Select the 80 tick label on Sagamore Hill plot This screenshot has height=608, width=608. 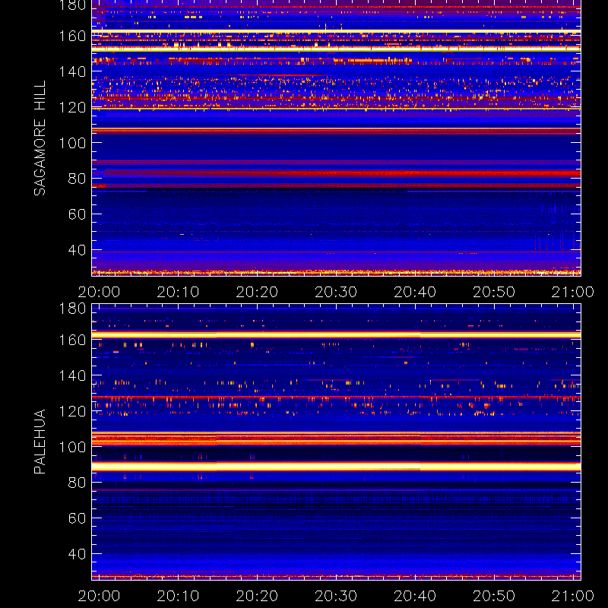77,179
